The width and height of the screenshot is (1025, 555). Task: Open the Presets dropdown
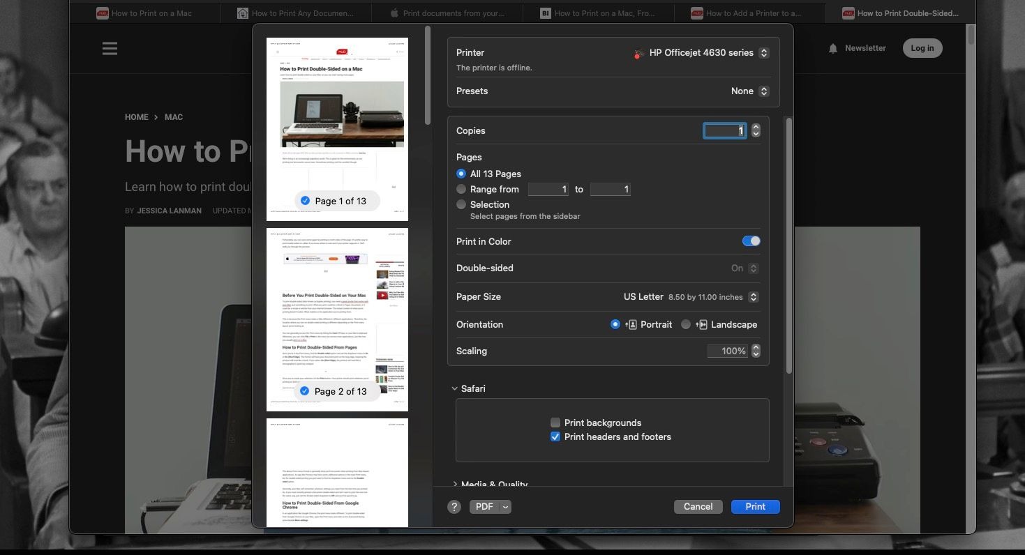pos(750,91)
